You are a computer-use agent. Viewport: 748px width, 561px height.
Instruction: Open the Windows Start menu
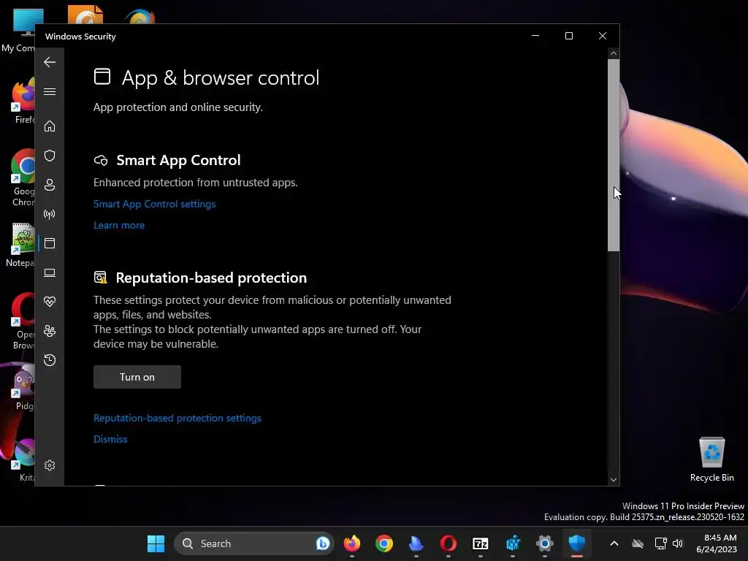(x=156, y=543)
